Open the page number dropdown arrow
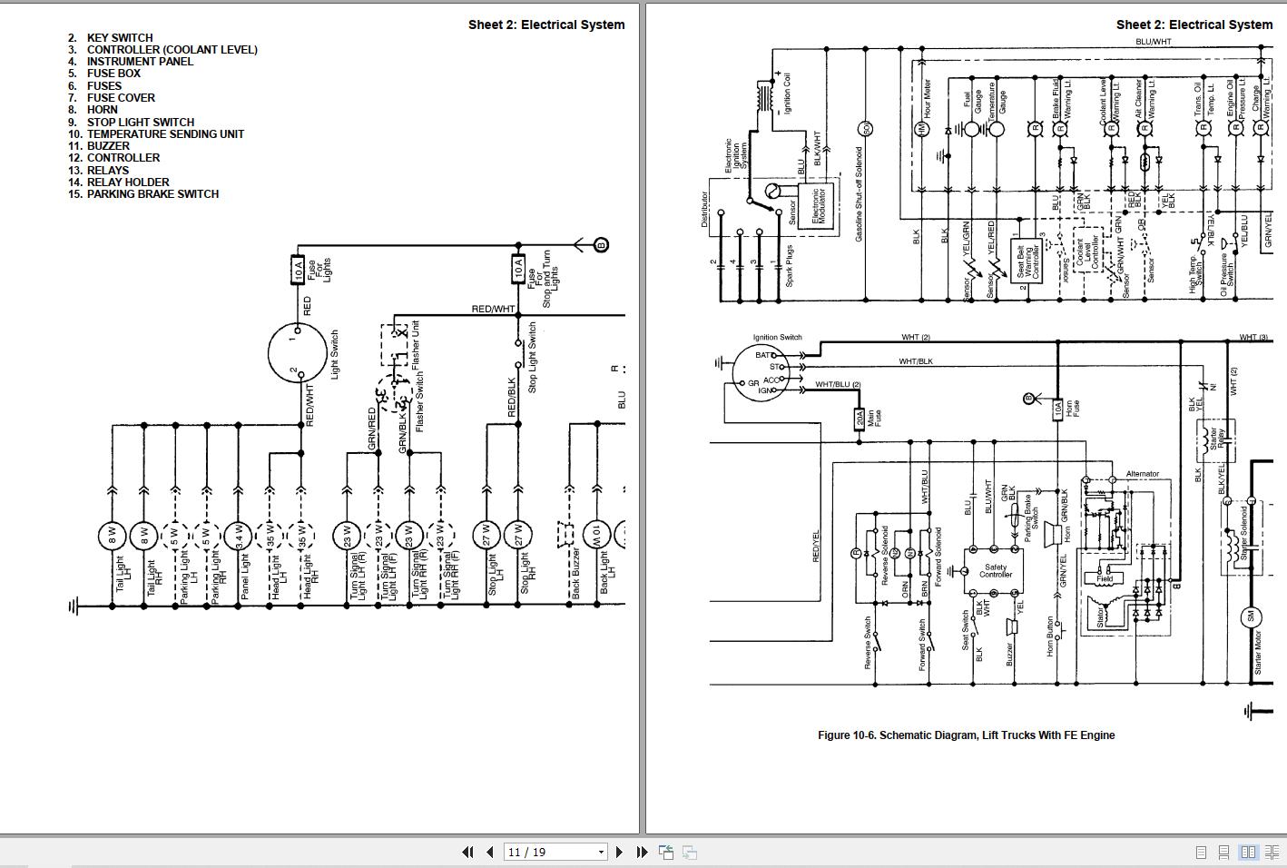The height and width of the screenshot is (868, 1287). coord(600,852)
